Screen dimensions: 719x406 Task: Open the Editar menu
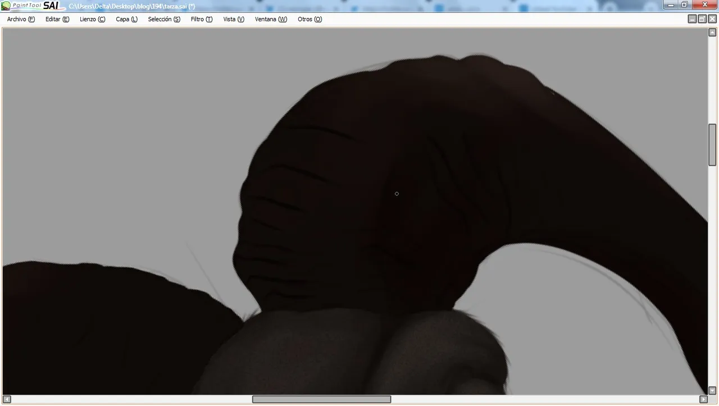click(x=57, y=19)
